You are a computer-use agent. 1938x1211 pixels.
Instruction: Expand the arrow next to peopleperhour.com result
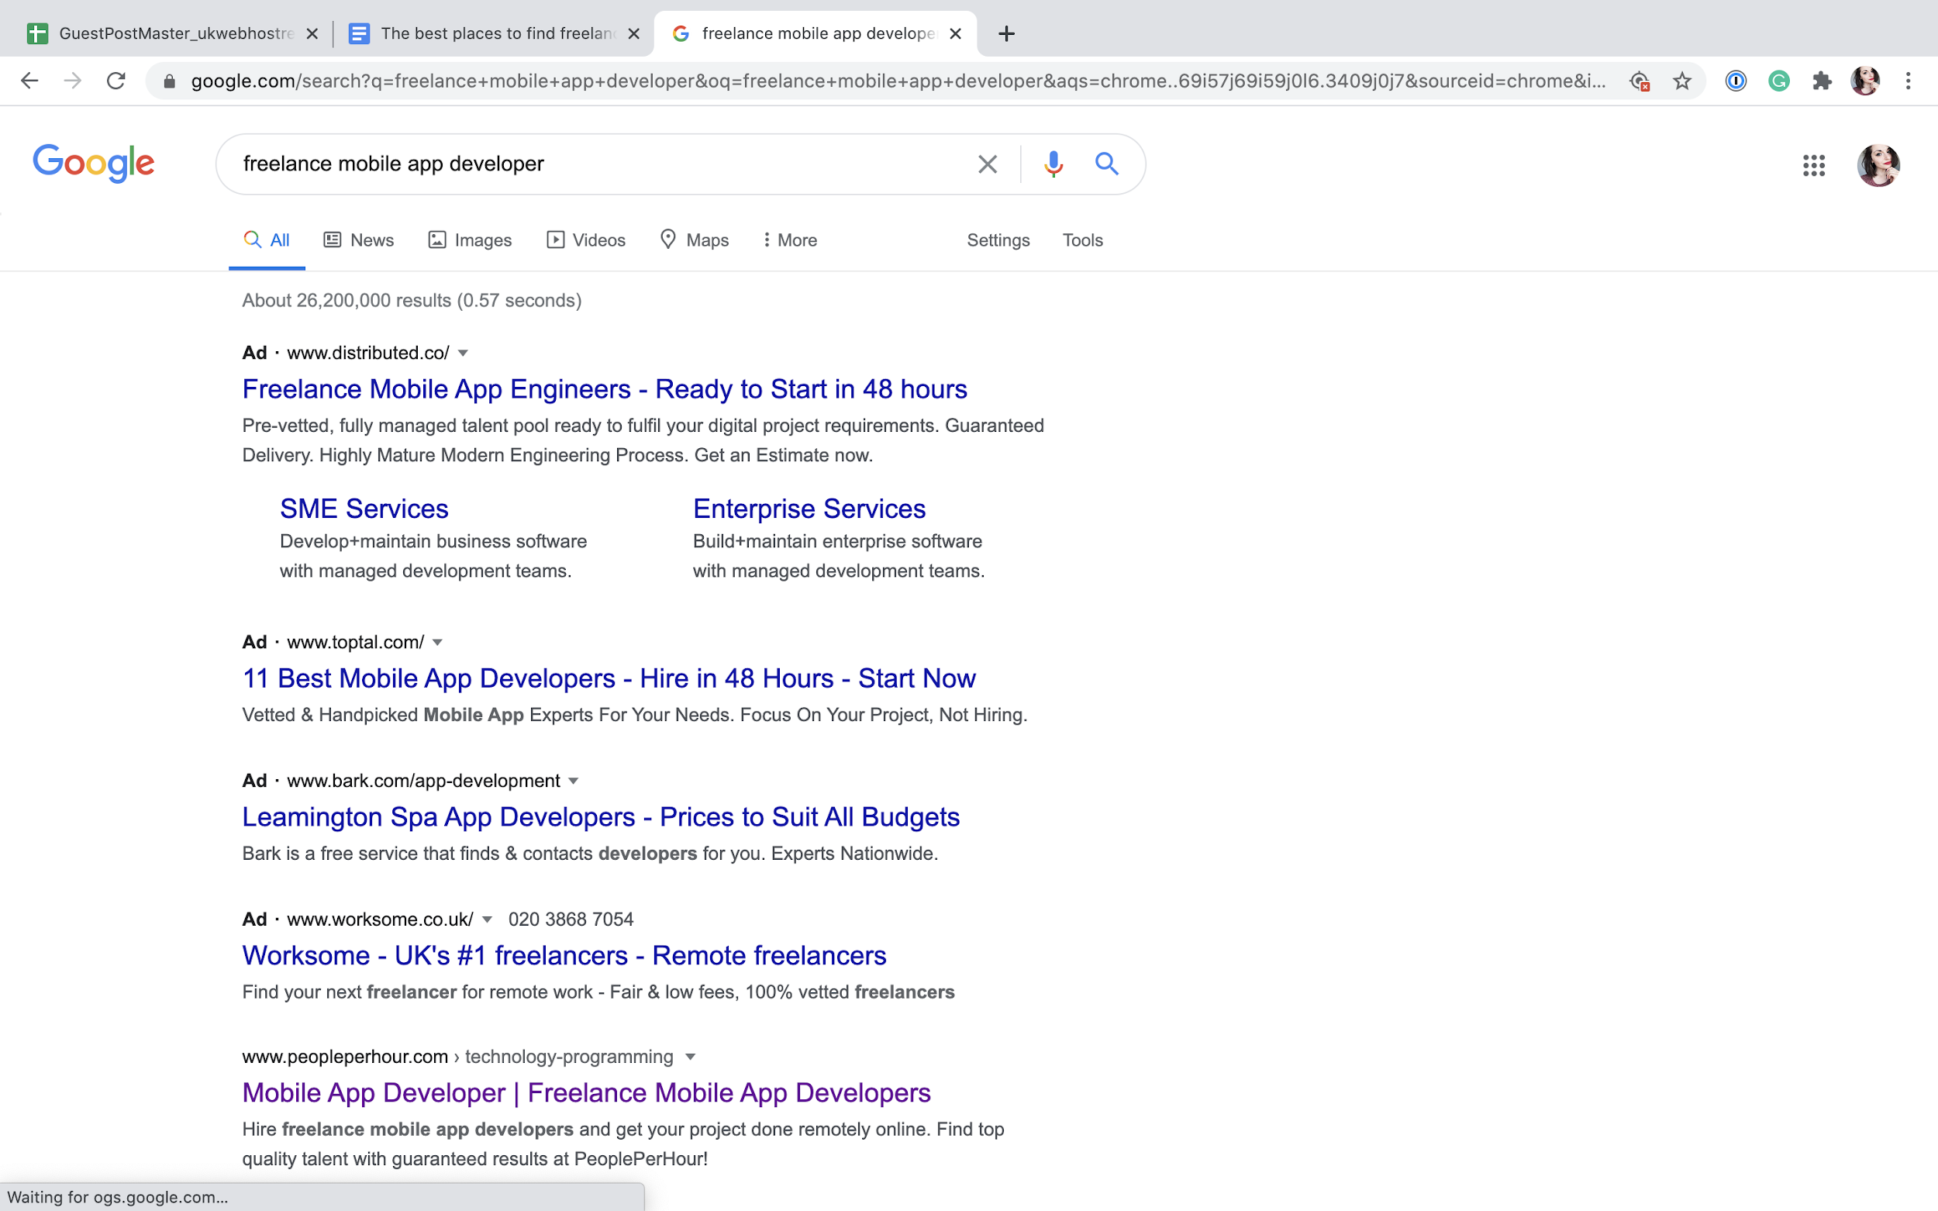tap(690, 1057)
